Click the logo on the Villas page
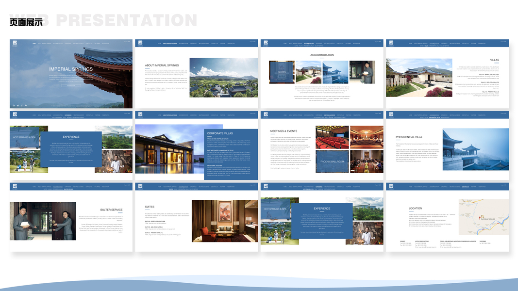Image resolution: width=518 pixels, height=291 pixels. click(391, 43)
